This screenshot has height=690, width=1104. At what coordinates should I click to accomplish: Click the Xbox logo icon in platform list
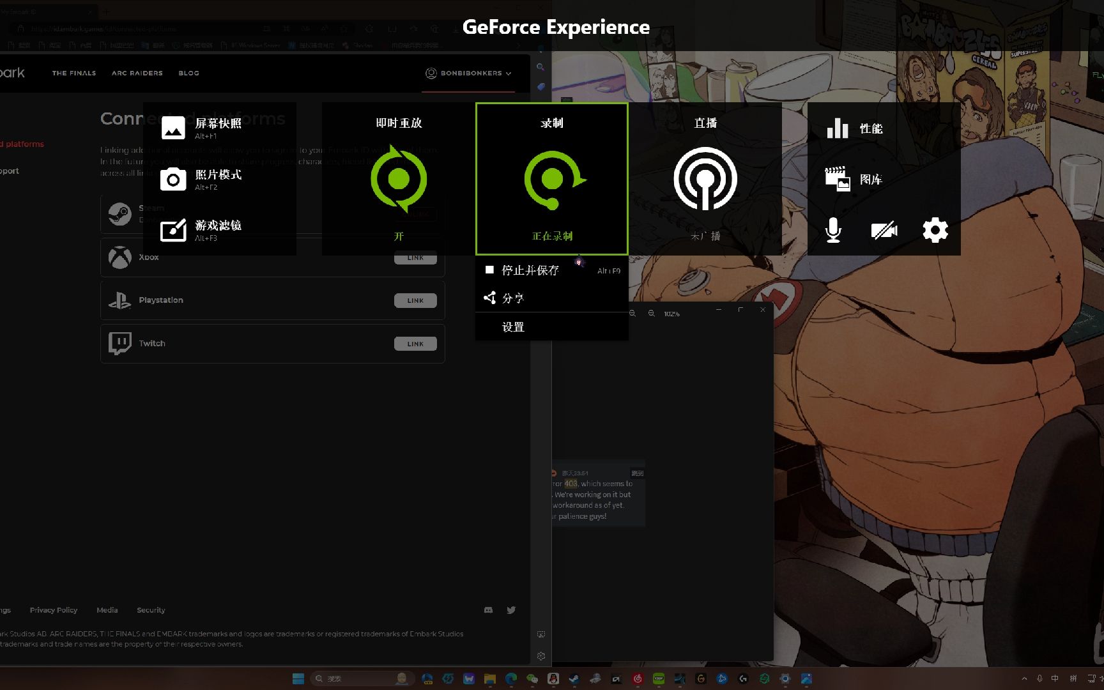[x=119, y=257]
